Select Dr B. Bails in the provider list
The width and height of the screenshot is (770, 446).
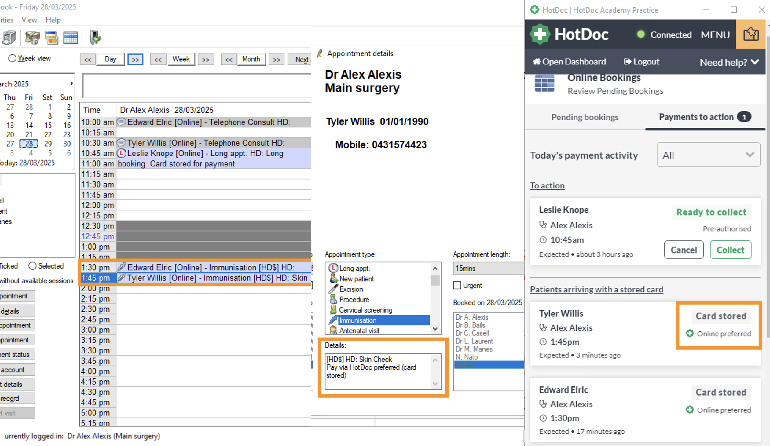pos(470,325)
